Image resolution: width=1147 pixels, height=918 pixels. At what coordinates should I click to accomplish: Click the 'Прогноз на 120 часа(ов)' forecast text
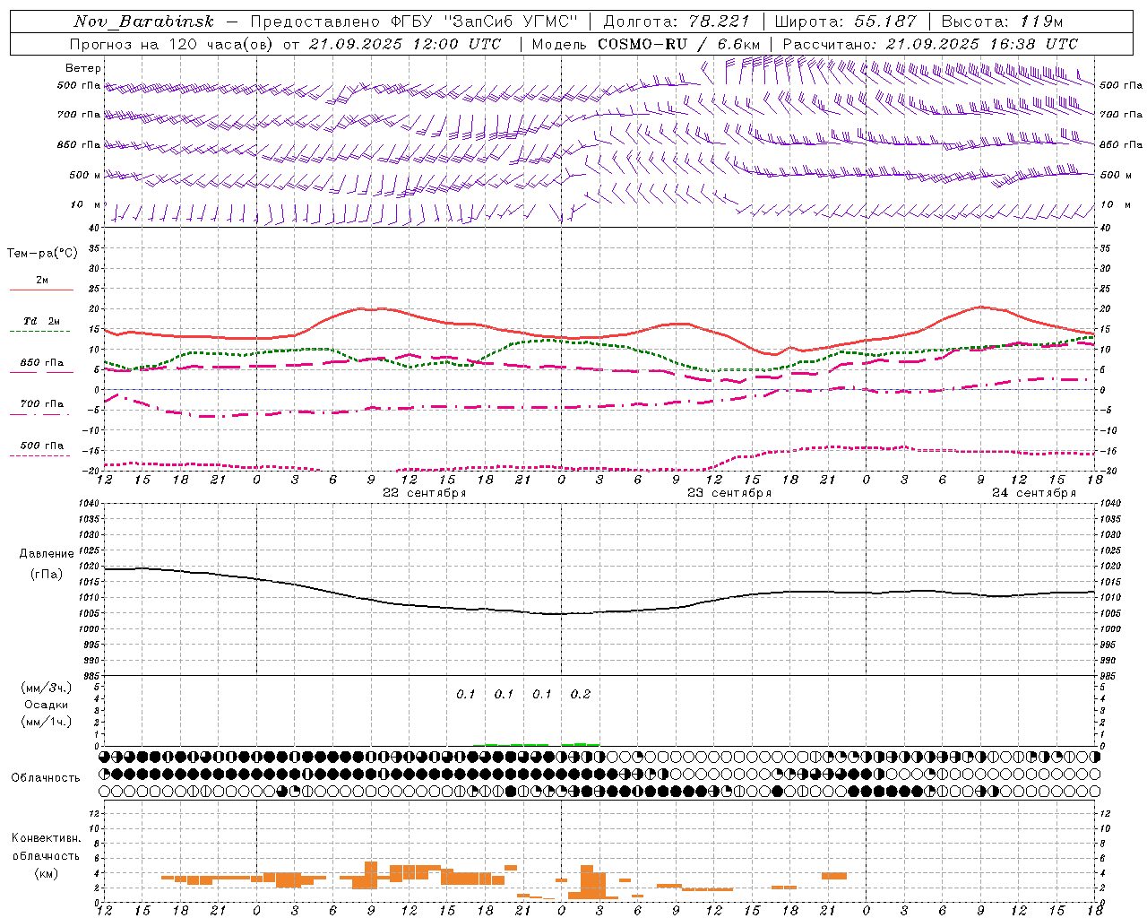pos(171,44)
